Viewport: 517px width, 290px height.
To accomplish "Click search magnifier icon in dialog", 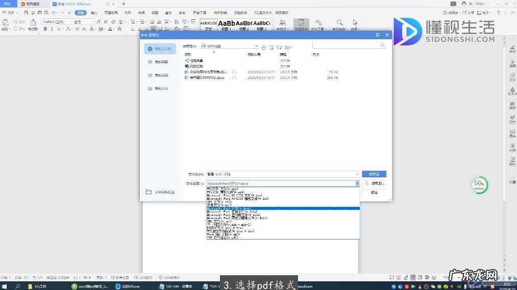I will tap(382, 45).
